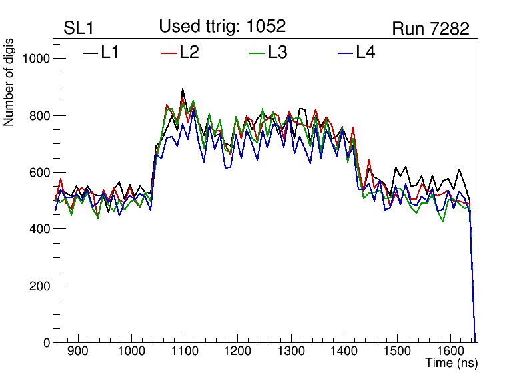
Task: Click the 1000 tick label on x-axis
Action: coord(131,352)
